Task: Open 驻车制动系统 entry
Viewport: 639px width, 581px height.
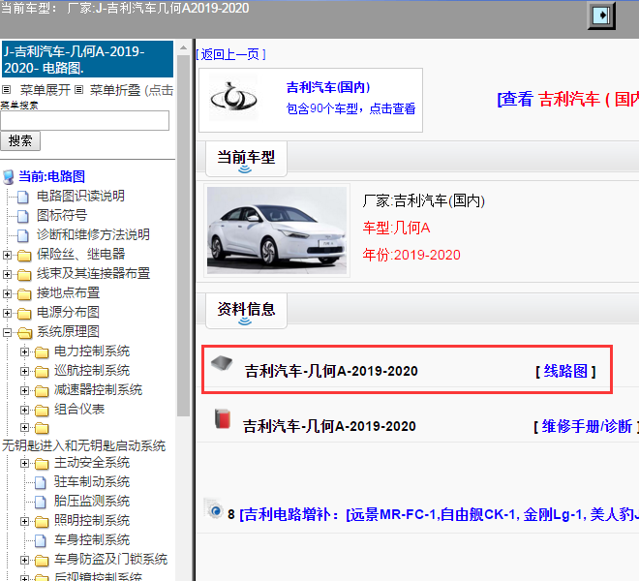Action: point(92,482)
